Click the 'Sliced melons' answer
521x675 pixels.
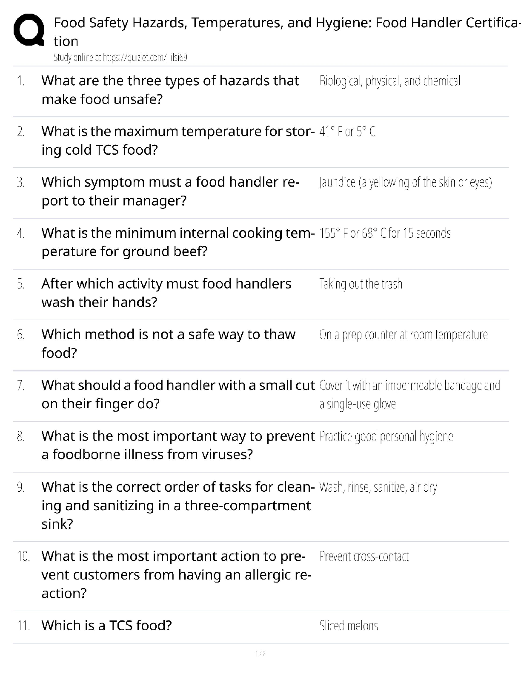[x=349, y=626]
